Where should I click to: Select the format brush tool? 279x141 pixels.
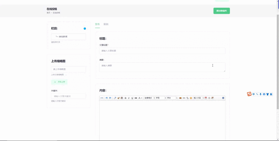pyautogui.click(x=118, y=98)
